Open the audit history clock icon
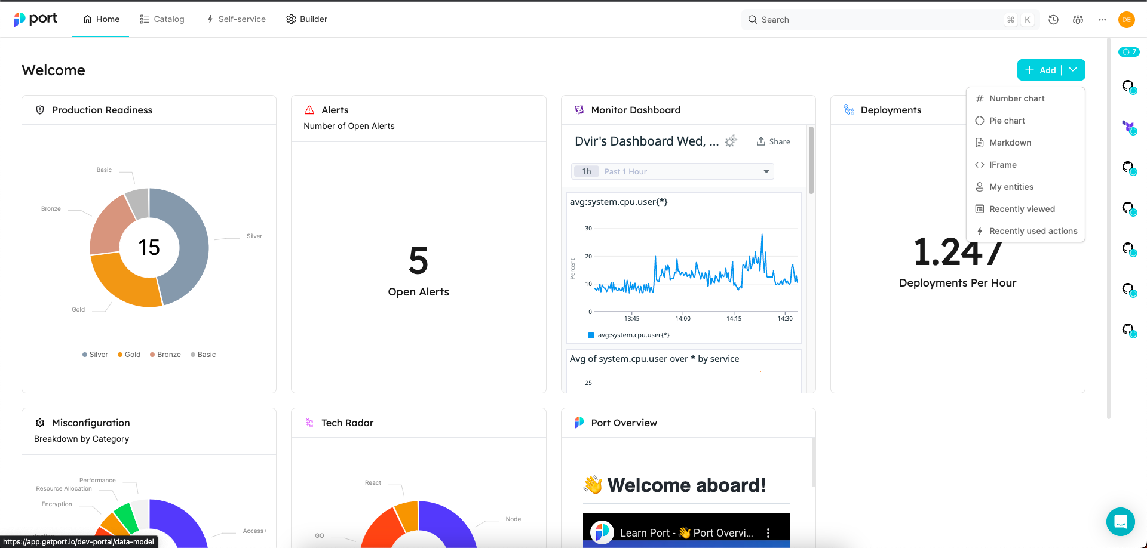1147x548 pixels. coord(1053,20)
